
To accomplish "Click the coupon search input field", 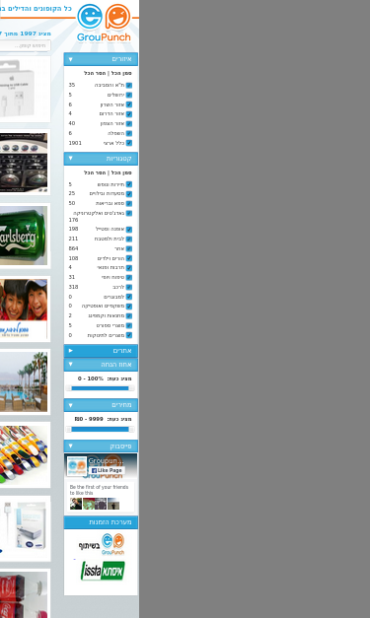I will 25,45.
